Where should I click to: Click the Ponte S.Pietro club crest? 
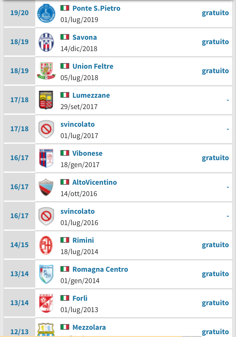click(46, 13)
